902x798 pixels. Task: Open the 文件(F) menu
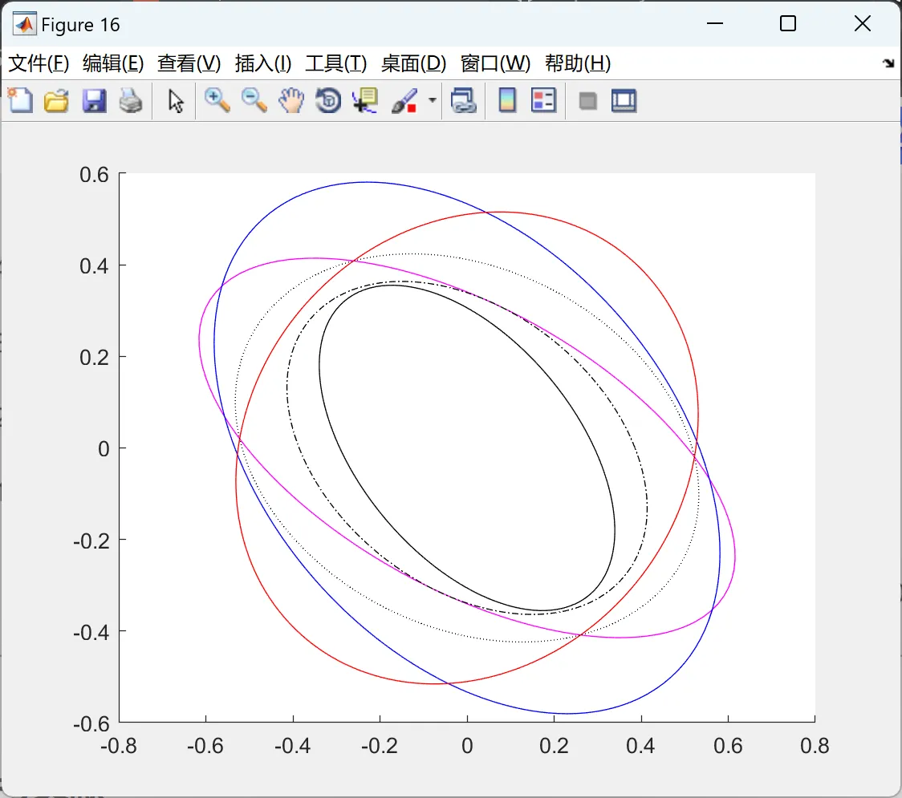[39, 63]
